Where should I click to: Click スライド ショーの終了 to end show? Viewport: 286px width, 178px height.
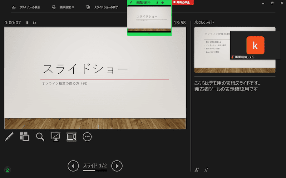(102, 7)
